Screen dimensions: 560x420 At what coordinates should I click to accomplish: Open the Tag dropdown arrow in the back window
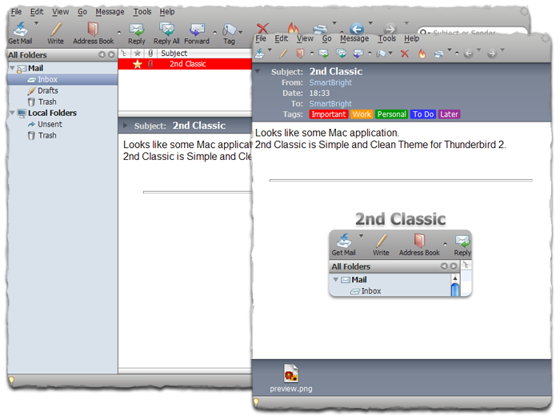coord(241,33)
